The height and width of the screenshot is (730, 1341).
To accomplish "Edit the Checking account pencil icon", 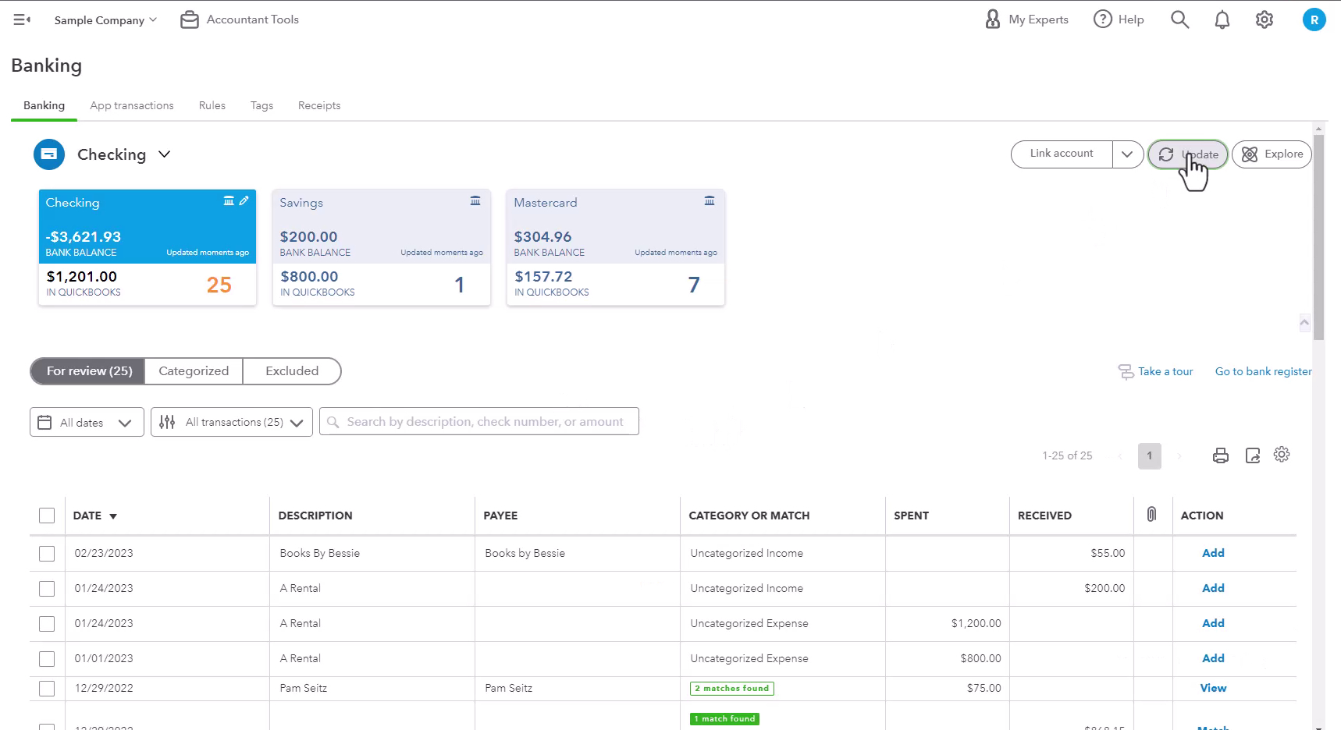I will coord(244,200).
